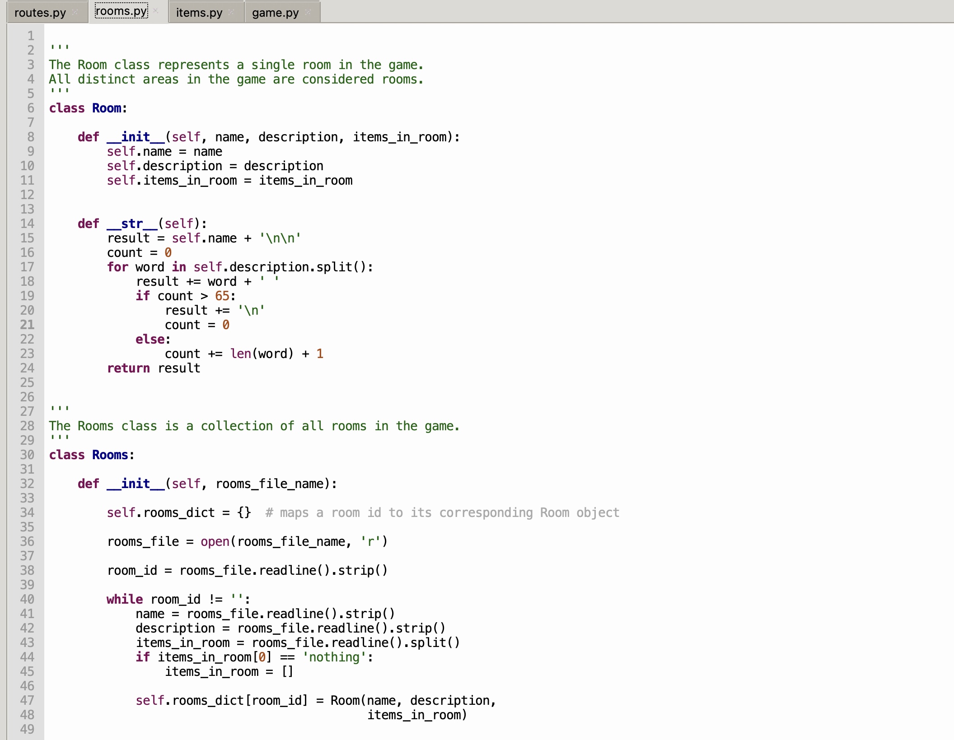
Task: Close the game.py tab
Action: 308,12
